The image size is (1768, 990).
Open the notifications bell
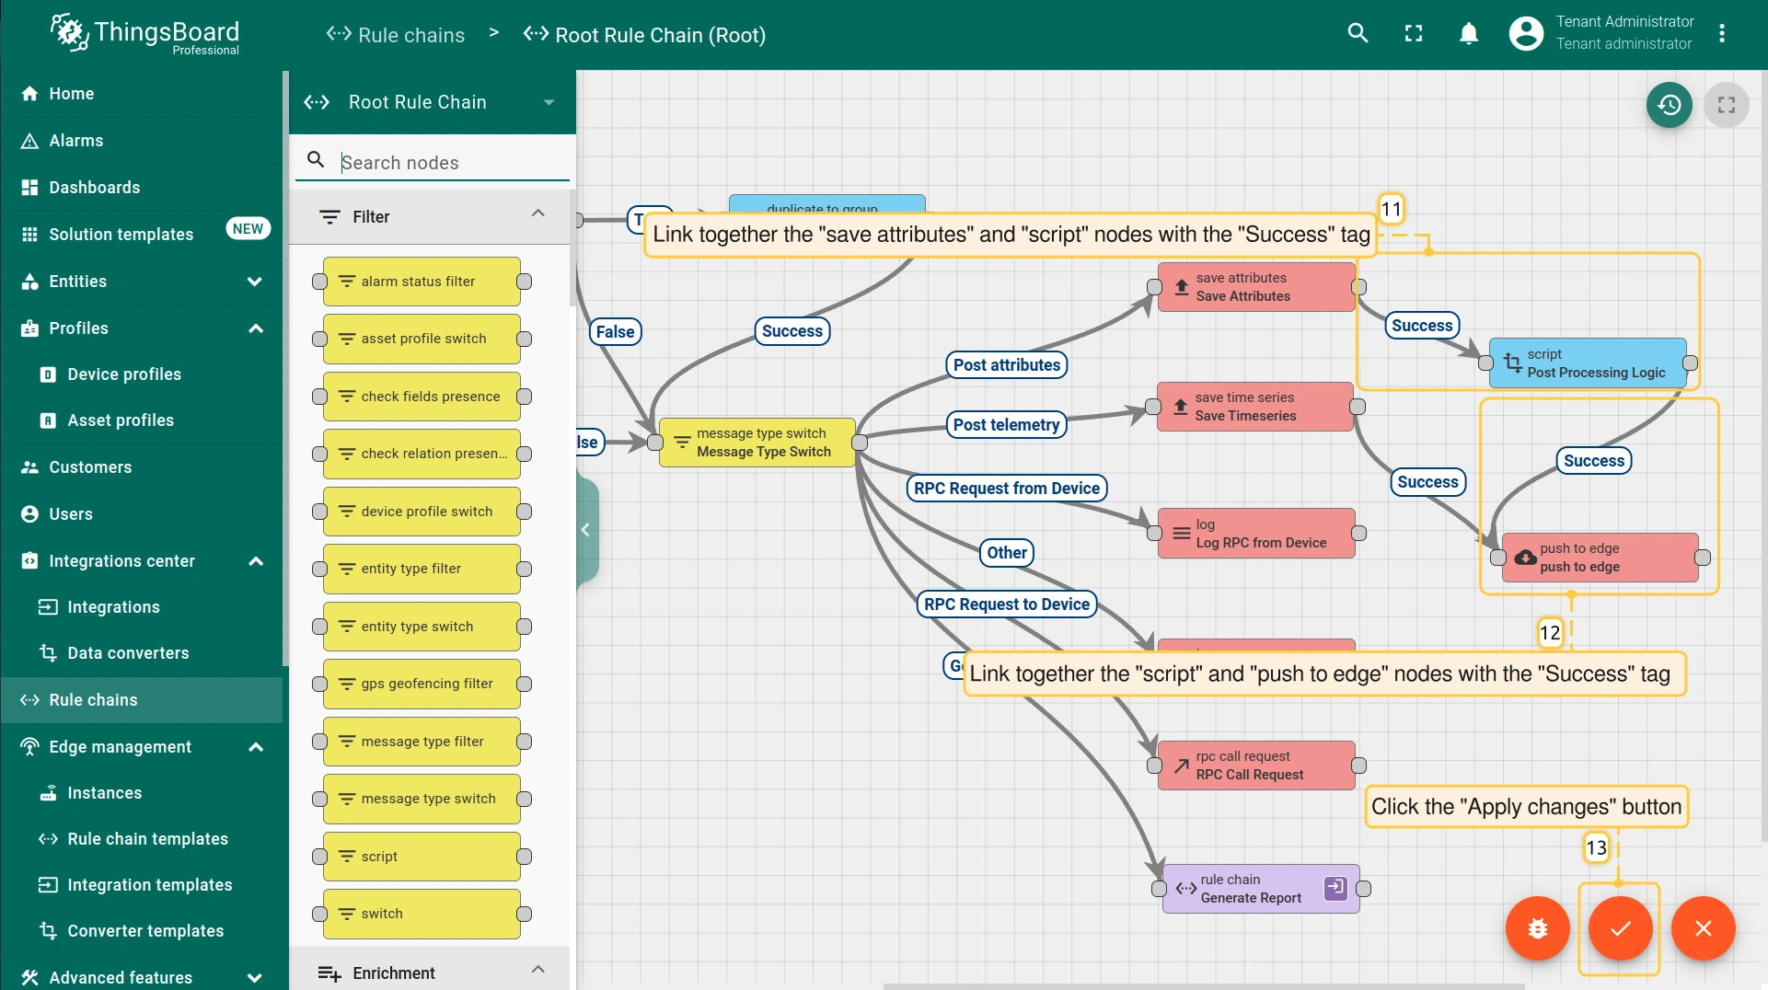(x=1469, y=34)
